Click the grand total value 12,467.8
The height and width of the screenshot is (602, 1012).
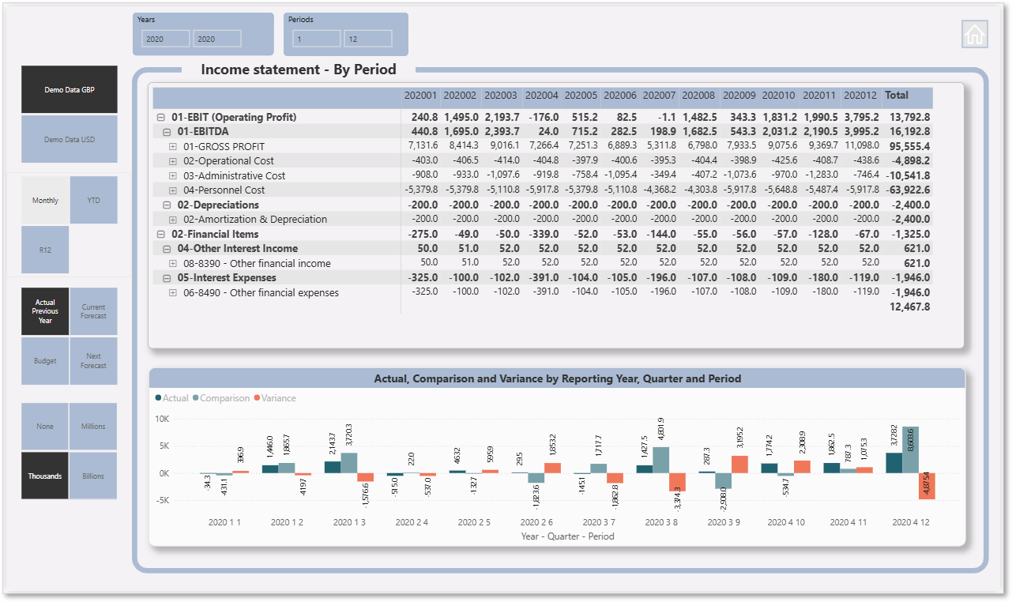coord(910,307)
